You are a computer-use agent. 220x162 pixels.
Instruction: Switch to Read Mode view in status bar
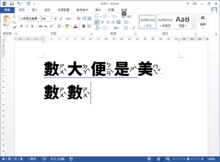point(149,159)
